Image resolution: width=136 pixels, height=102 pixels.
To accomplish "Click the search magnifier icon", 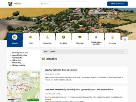I will (42, 4).
